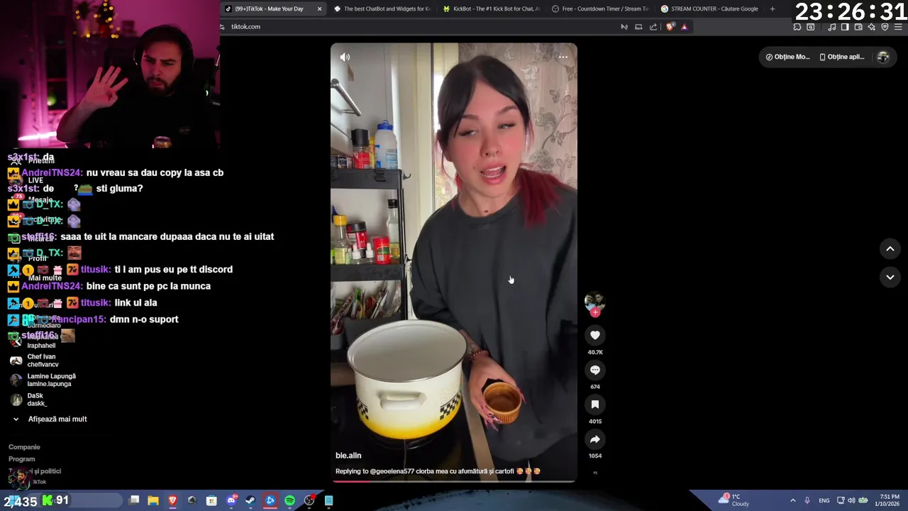
Task: Open Discord from taskbar
Action: coord(231,500)
